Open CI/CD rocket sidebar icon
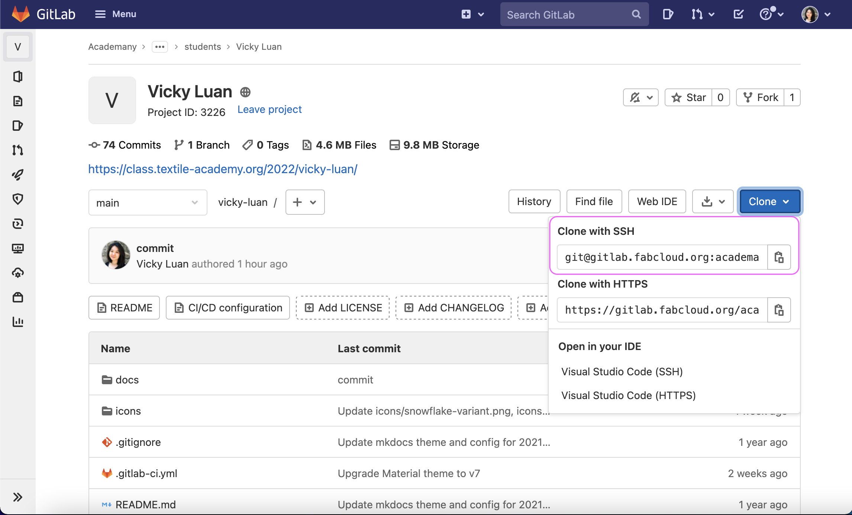 [x=18, y=175]
